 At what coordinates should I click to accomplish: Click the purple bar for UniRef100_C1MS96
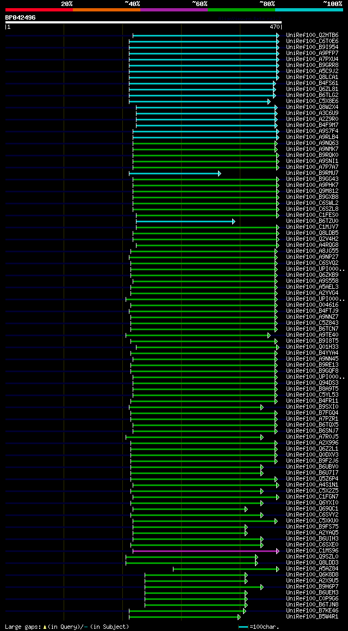(206, 551)
